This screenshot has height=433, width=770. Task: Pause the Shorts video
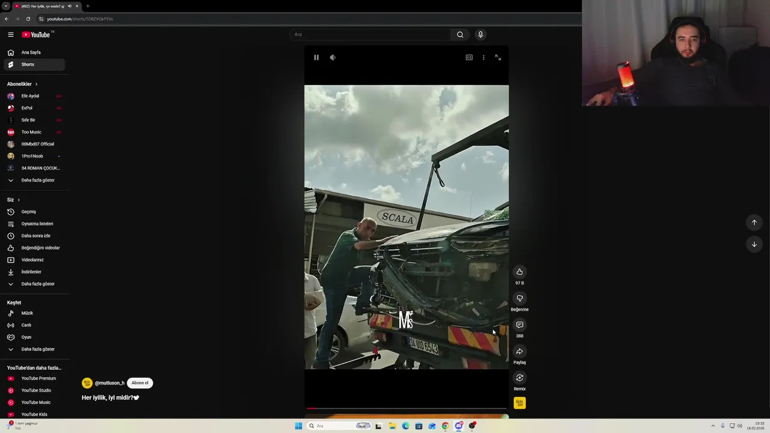pyautogui.click(x=316, y=57)
